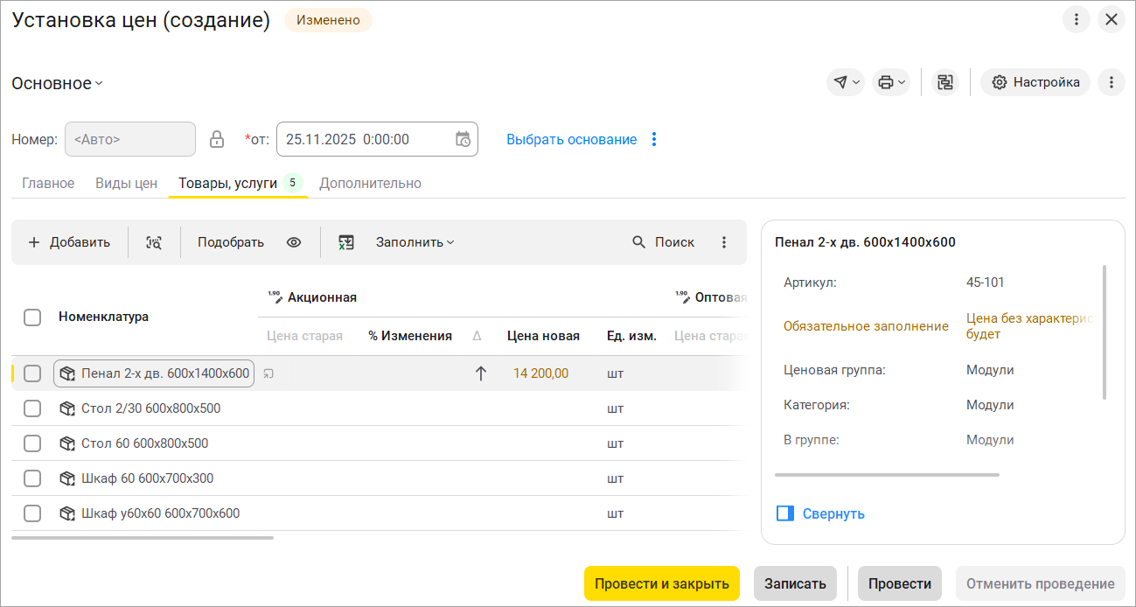Open the Дополнительно tab
Screen dimensions: 1136x607
370,184
